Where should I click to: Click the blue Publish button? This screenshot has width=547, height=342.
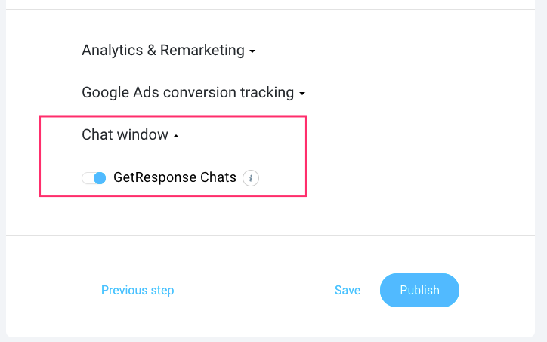(x=419, y=290)
